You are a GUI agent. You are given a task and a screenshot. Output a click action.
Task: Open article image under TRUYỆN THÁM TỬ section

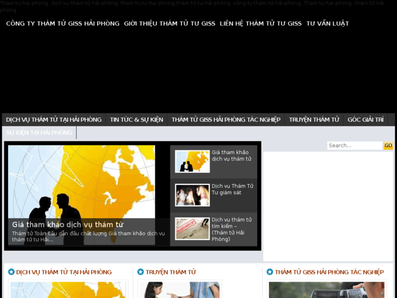pyautogui.click(x=180, y=290)
